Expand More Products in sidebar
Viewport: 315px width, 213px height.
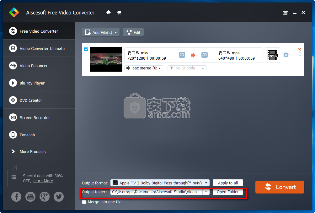[x=39, y=151]
